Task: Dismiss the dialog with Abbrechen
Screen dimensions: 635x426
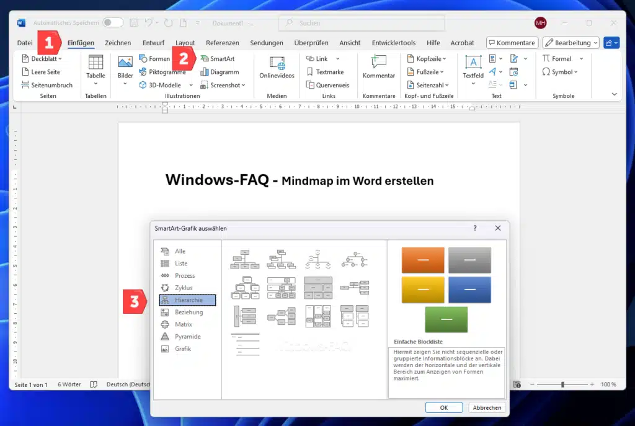Action: [x=487, y=407]
